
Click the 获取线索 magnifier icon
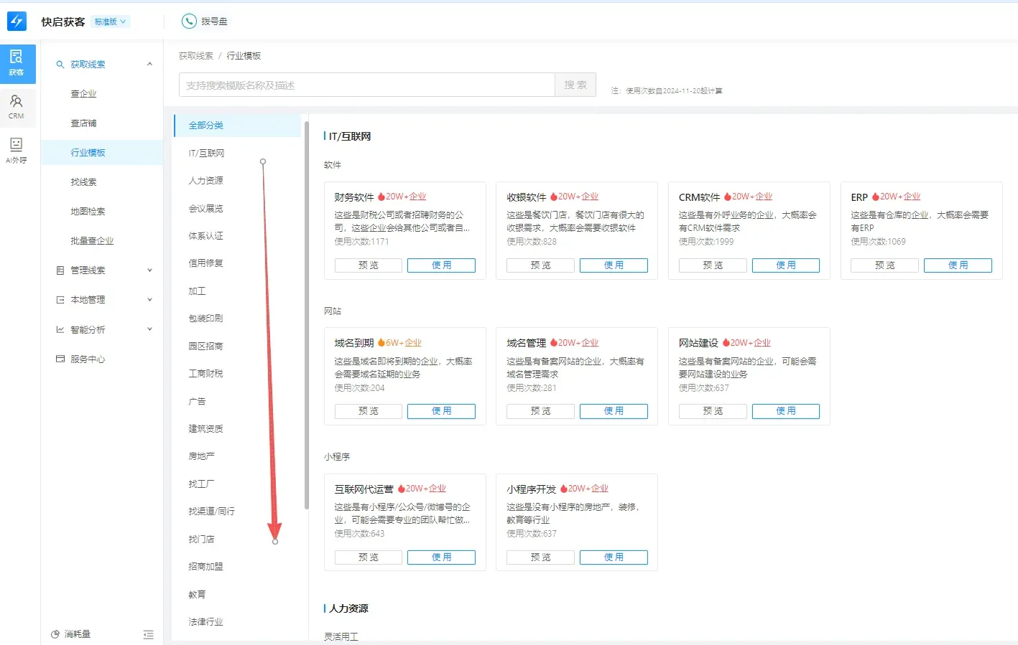coord(60,65)
